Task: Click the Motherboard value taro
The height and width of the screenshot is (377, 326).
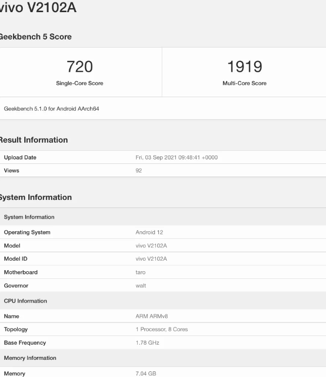Action: [x=141, y=272]
